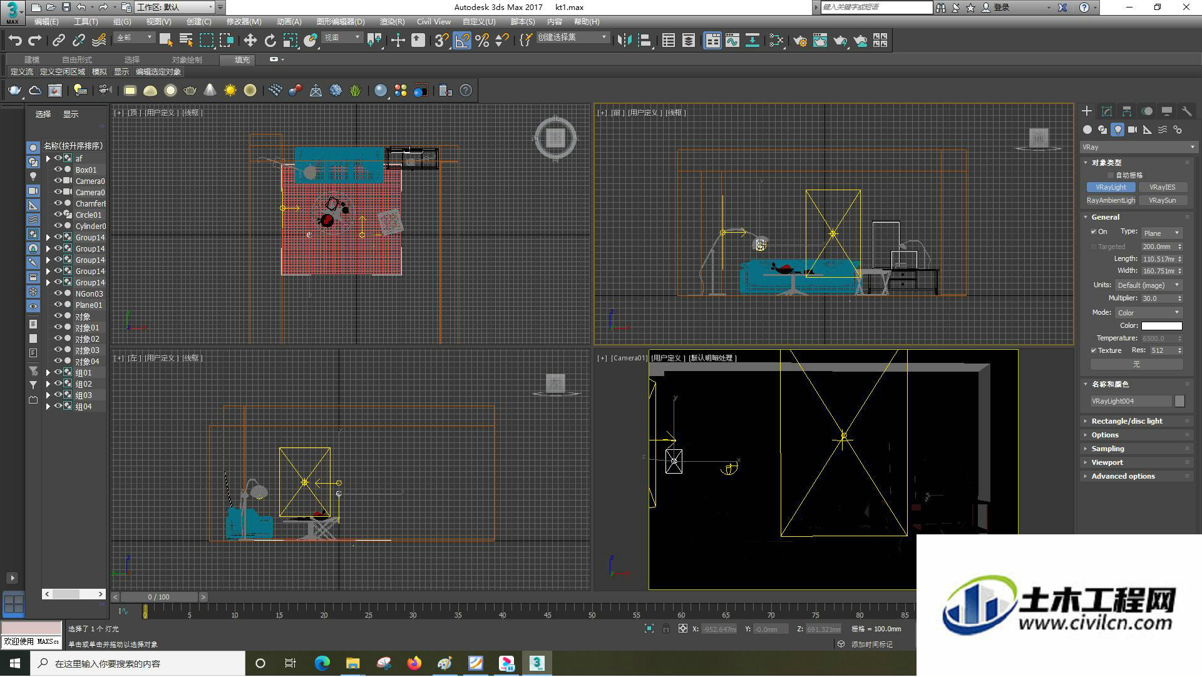Expand the 组04 group node

(x=48, y=407)
